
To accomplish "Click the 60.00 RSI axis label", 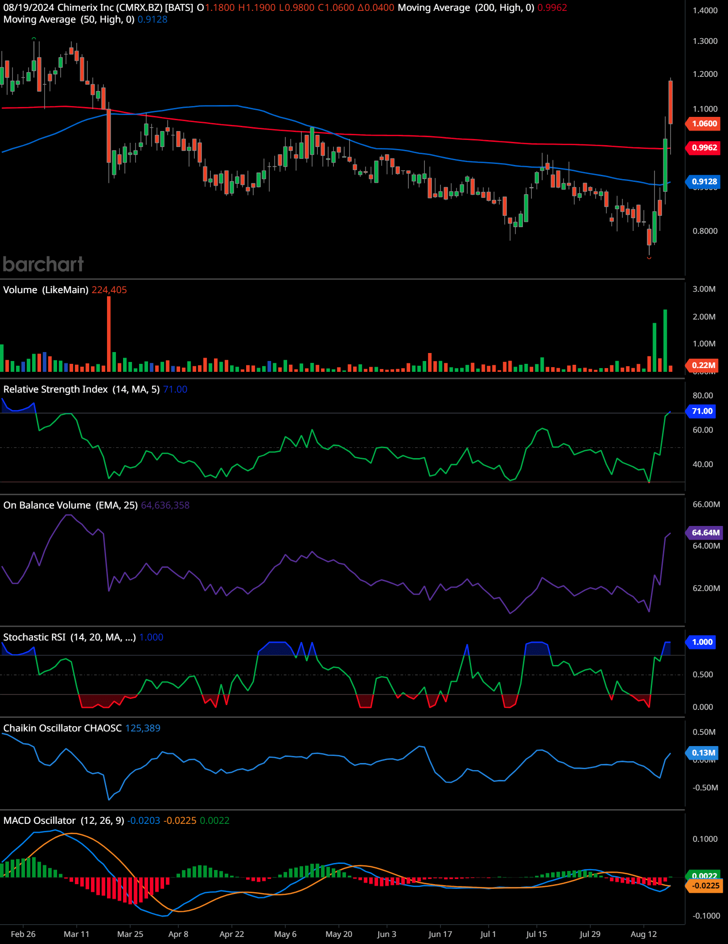I will (703, 430).
